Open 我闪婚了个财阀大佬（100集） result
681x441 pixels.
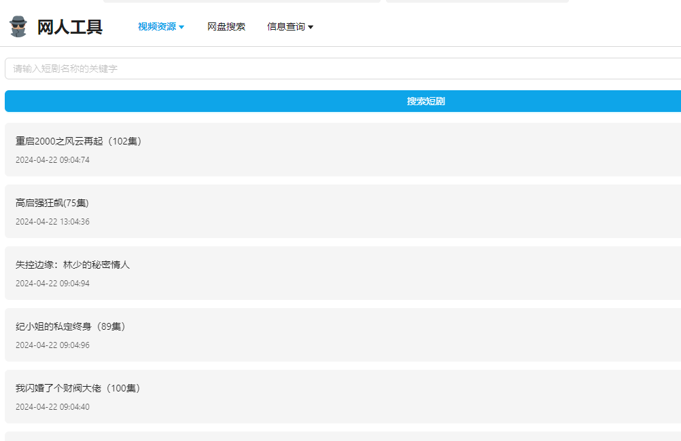[79, 388]
